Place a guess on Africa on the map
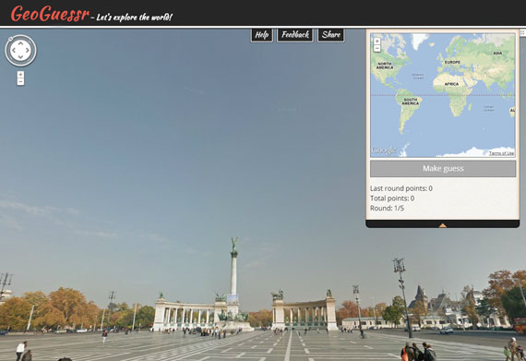The width and height of the screenshot is (526, 361). (451, 84)
